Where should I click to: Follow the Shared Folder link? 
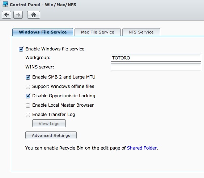(142, 148)
